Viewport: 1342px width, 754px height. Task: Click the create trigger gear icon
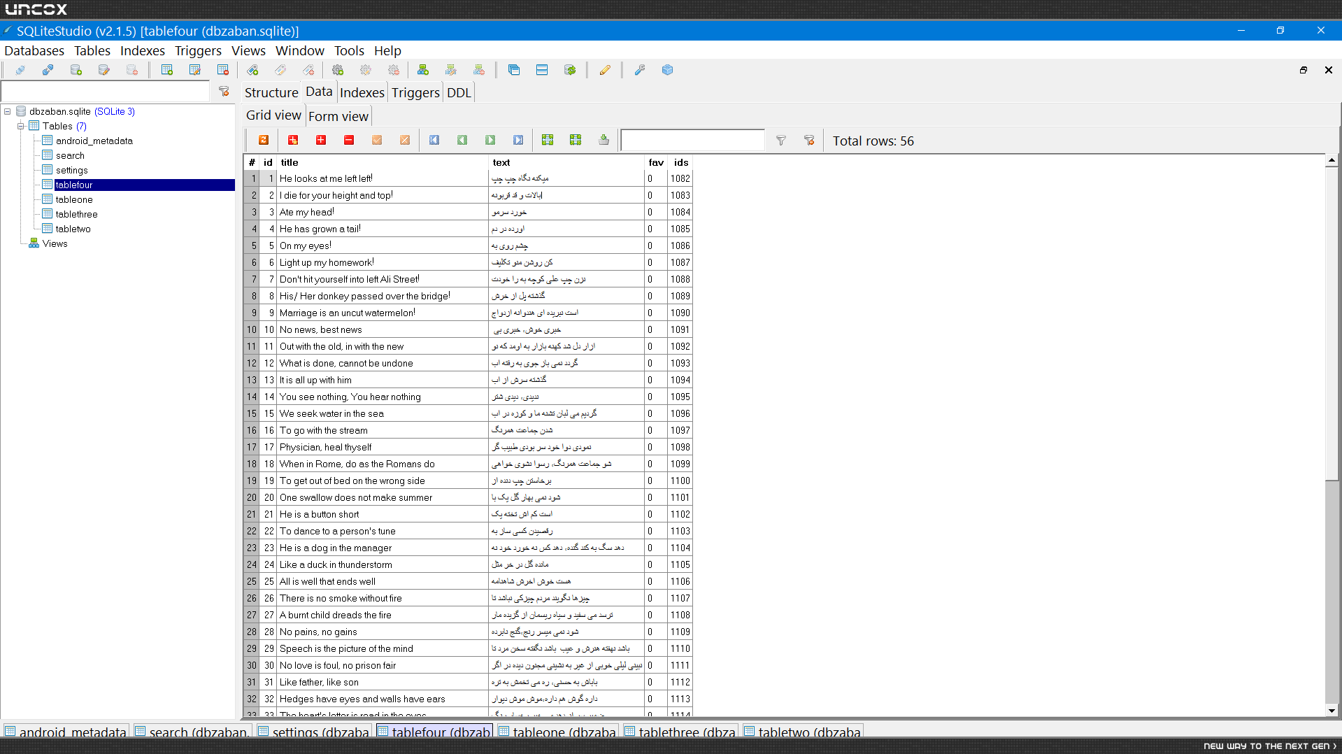pos(338,70)
